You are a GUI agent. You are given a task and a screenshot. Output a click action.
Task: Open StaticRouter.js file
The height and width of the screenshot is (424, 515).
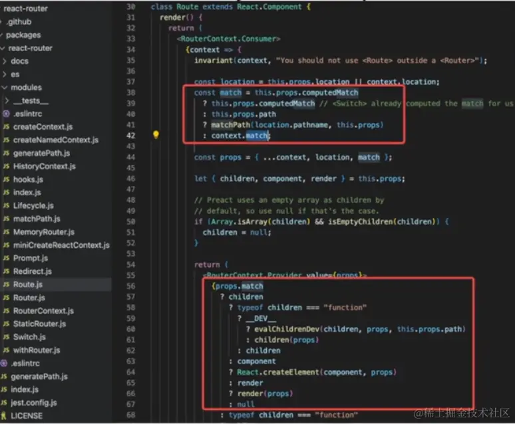pos(40,324)
